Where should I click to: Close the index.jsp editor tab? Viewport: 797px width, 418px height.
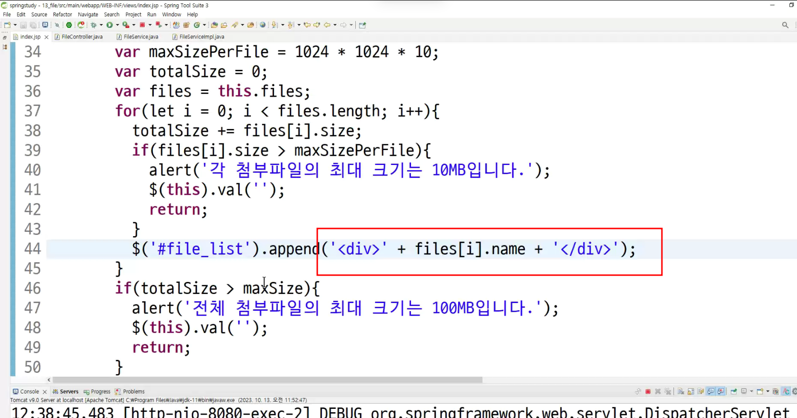pos(46,37)
